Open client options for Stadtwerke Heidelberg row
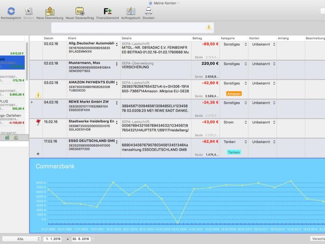The image size is (325, 244). point(116,122)
